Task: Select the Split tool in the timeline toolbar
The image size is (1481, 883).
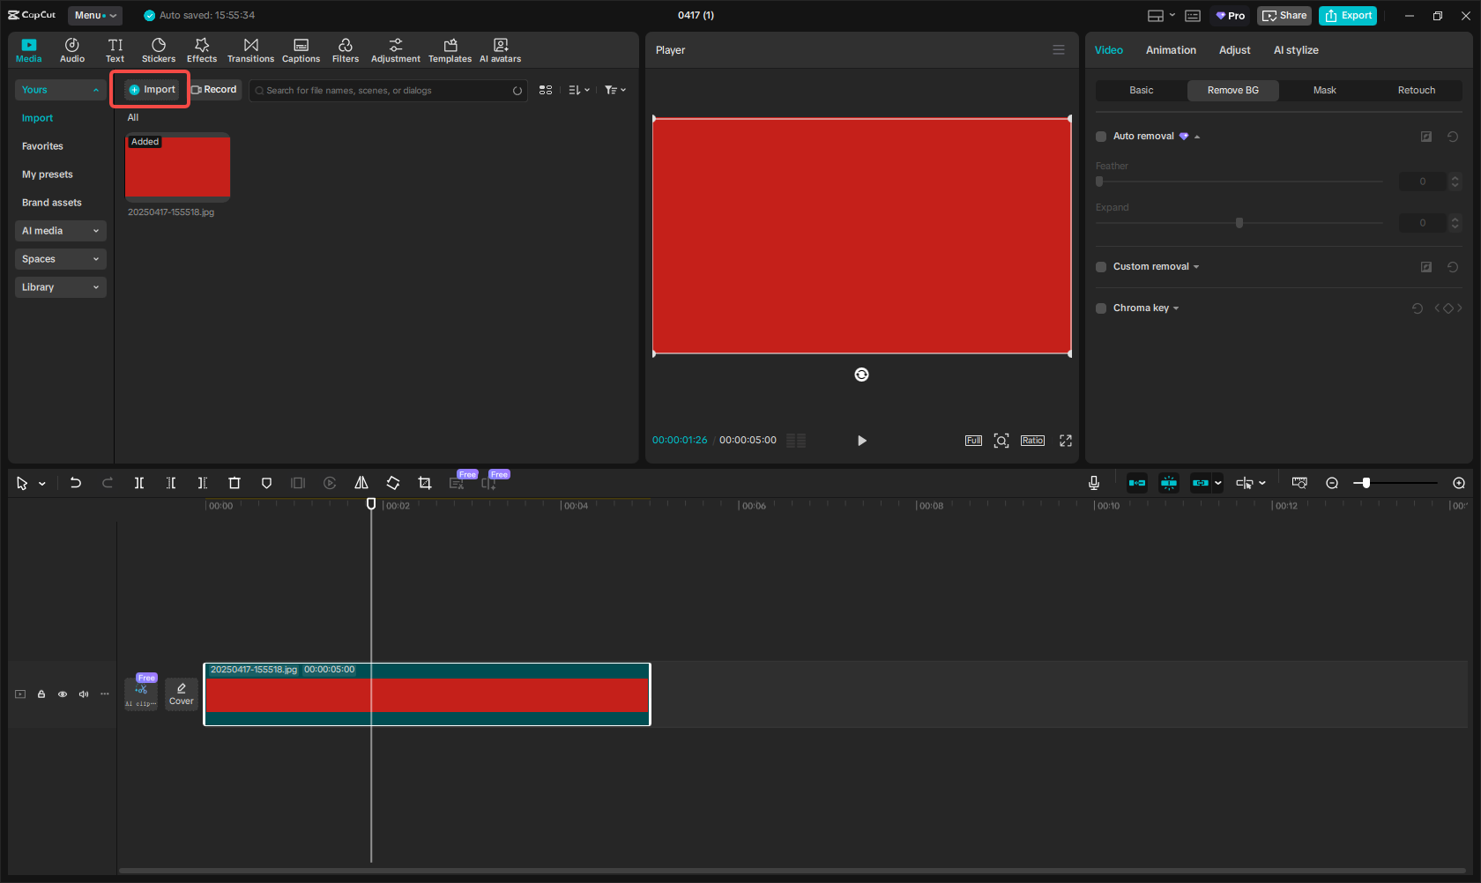Action: click(138, 483)
